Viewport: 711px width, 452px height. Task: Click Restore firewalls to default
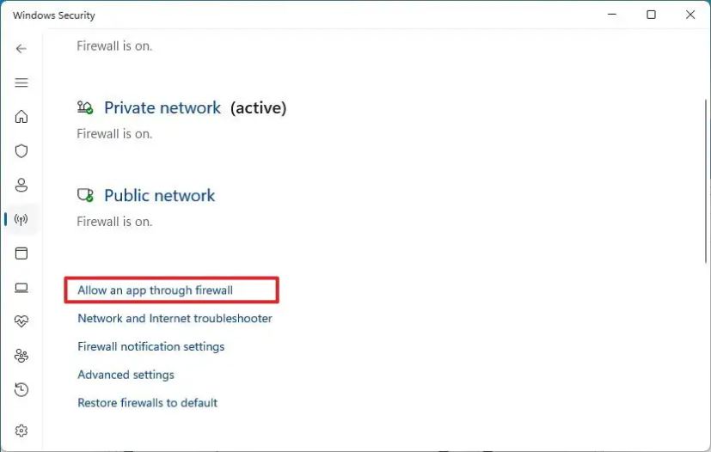click(147, 403)
